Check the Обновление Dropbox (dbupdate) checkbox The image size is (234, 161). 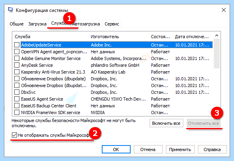tap(17, 79)
